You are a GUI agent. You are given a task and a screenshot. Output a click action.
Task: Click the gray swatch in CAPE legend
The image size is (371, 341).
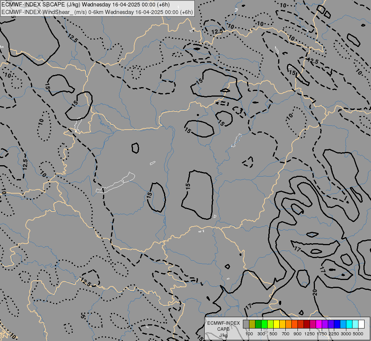[x=246, y=324]
